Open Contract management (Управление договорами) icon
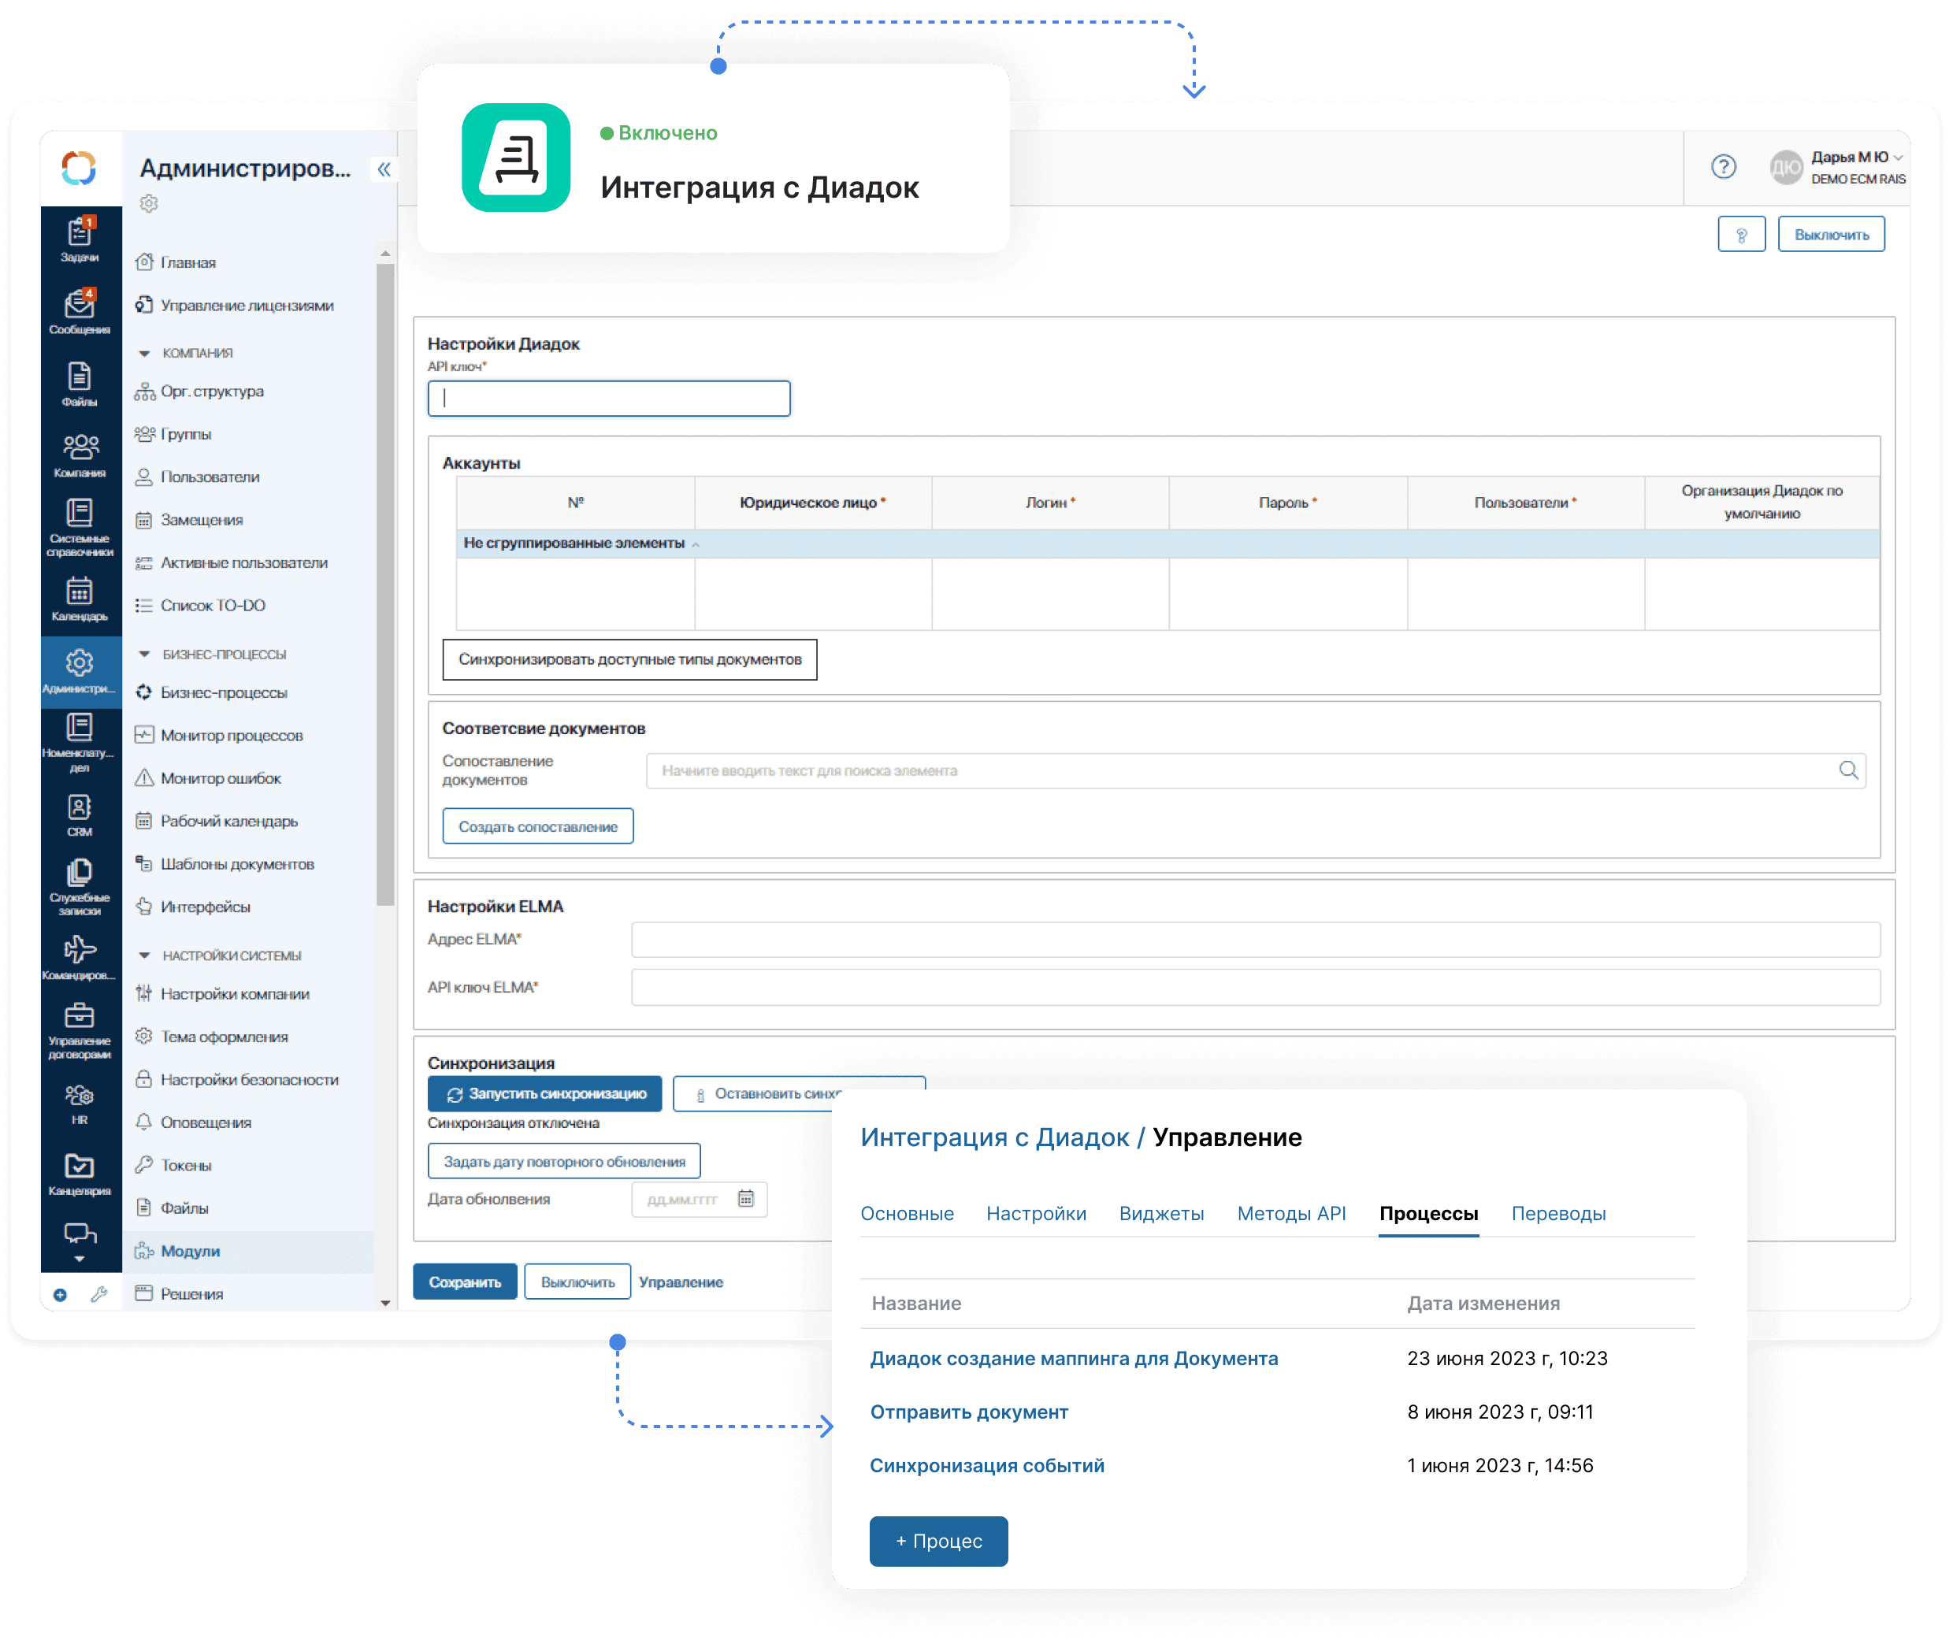This screenshot has height=1651, width=1949. coord(80,1030)
